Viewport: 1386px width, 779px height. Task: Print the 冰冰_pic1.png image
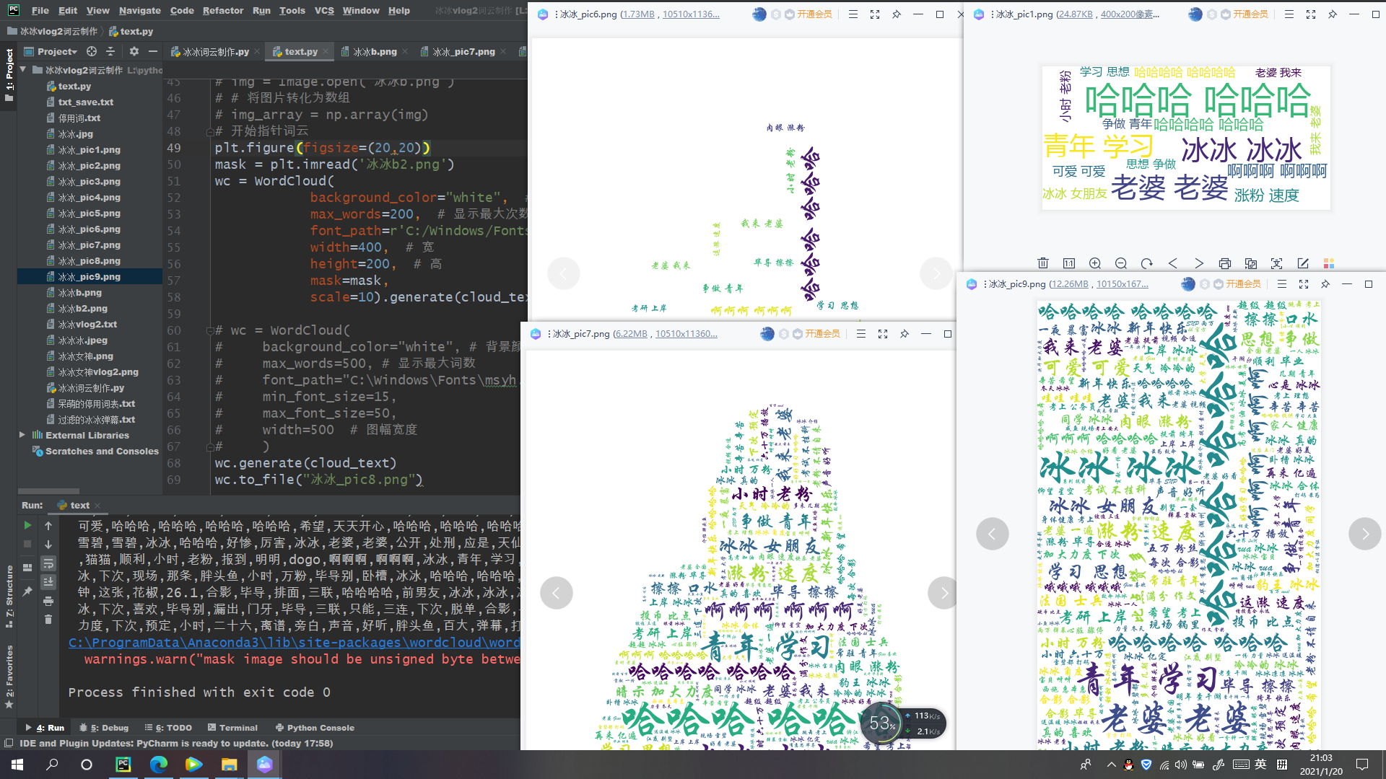pos(1225,263)
